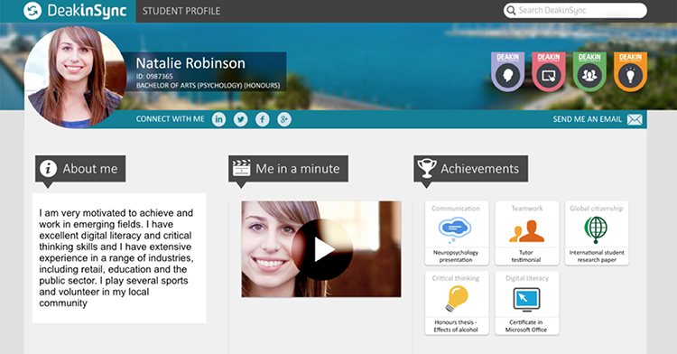Image resolution: width=677 pixels, height=354 pixels.
Task: Click the yellow lightbulb icon
Action: (457, 299)
